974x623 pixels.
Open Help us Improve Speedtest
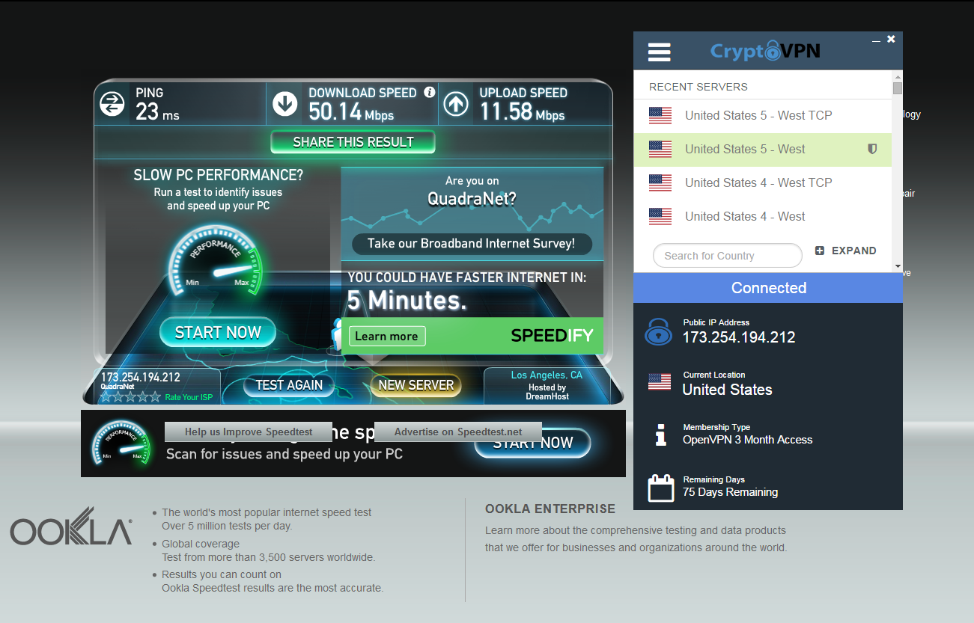[x=249, y=432]
